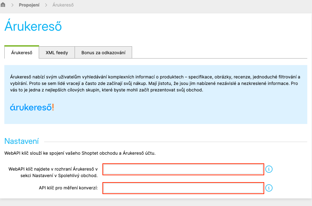Show info tooltip for WebAPI klíč
Image resolution: width=312 pixels, height=206 pixels.
(x=269, y=169)
